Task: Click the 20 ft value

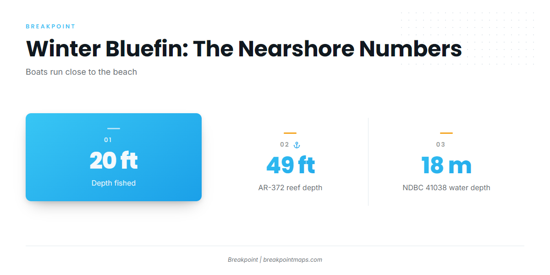Action: (114, 161)
